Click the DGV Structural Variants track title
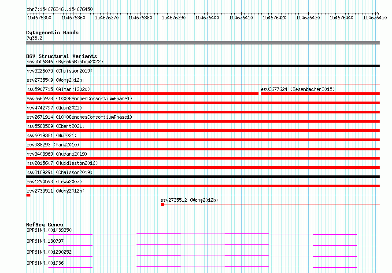The width and height of the screenshot is (392, 273). [x=62, y=56]
